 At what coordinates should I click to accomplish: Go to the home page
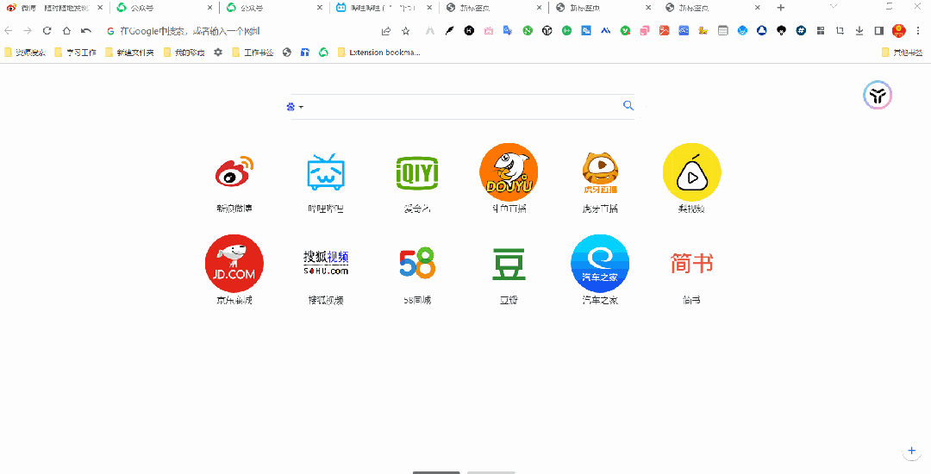coord(66,31)
